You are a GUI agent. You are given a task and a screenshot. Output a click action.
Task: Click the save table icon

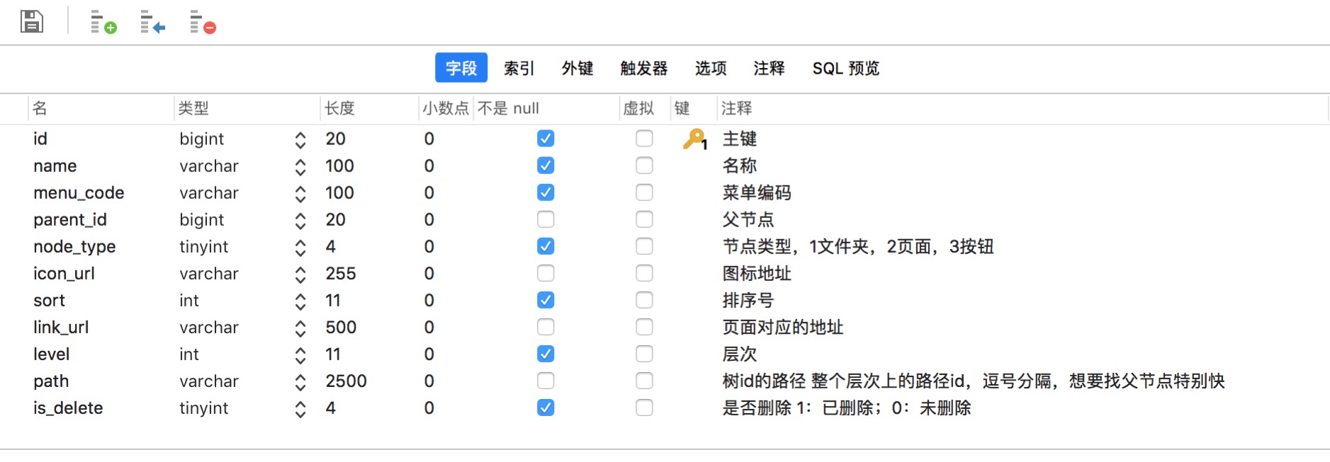pos(32,22)
